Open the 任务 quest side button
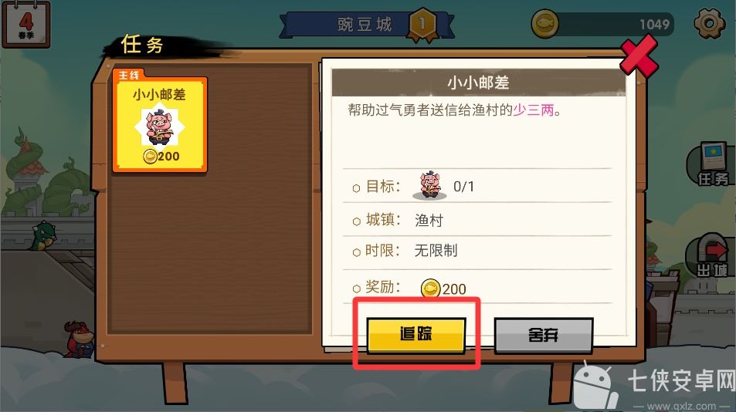Image resolution: width=736 pixels, height=412 pixels. pos(711,165)
